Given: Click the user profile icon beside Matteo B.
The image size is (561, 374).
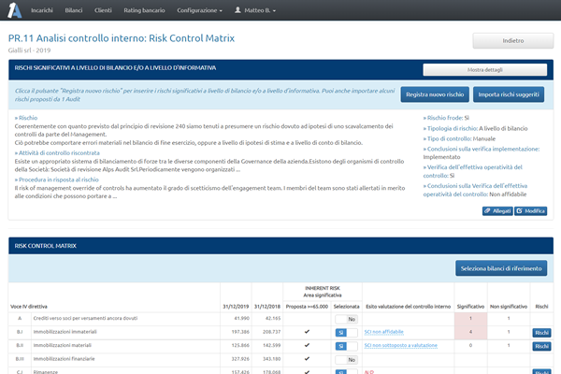Looking at the screenshot, I should tap(237, 10).
